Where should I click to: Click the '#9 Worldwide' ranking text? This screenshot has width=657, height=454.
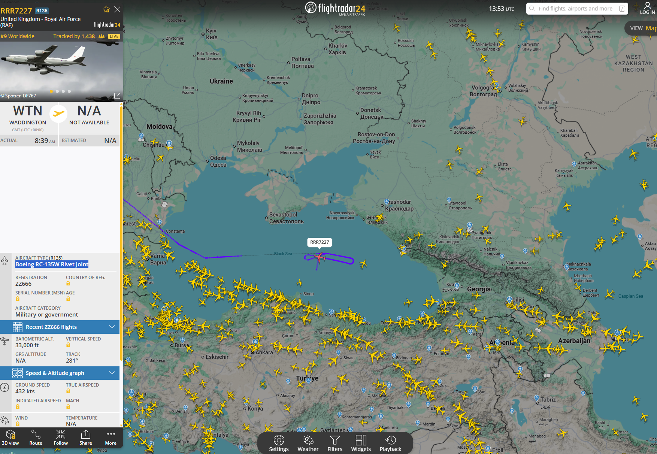(17, 36)
